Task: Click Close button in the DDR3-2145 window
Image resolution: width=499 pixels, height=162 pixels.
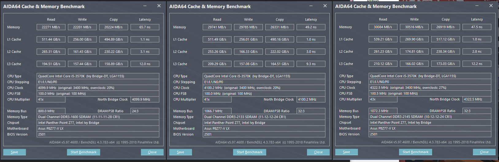Action: pyautogui.click(x=484, y=152)
